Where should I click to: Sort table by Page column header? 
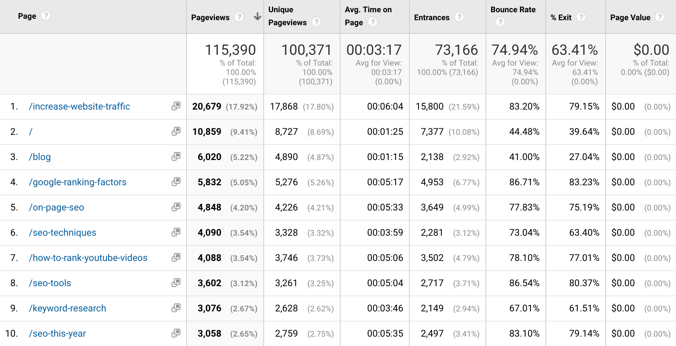coord(27,16)
